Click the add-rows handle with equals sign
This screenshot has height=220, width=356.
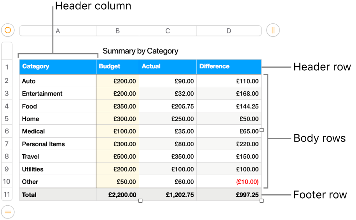[8, 212]
